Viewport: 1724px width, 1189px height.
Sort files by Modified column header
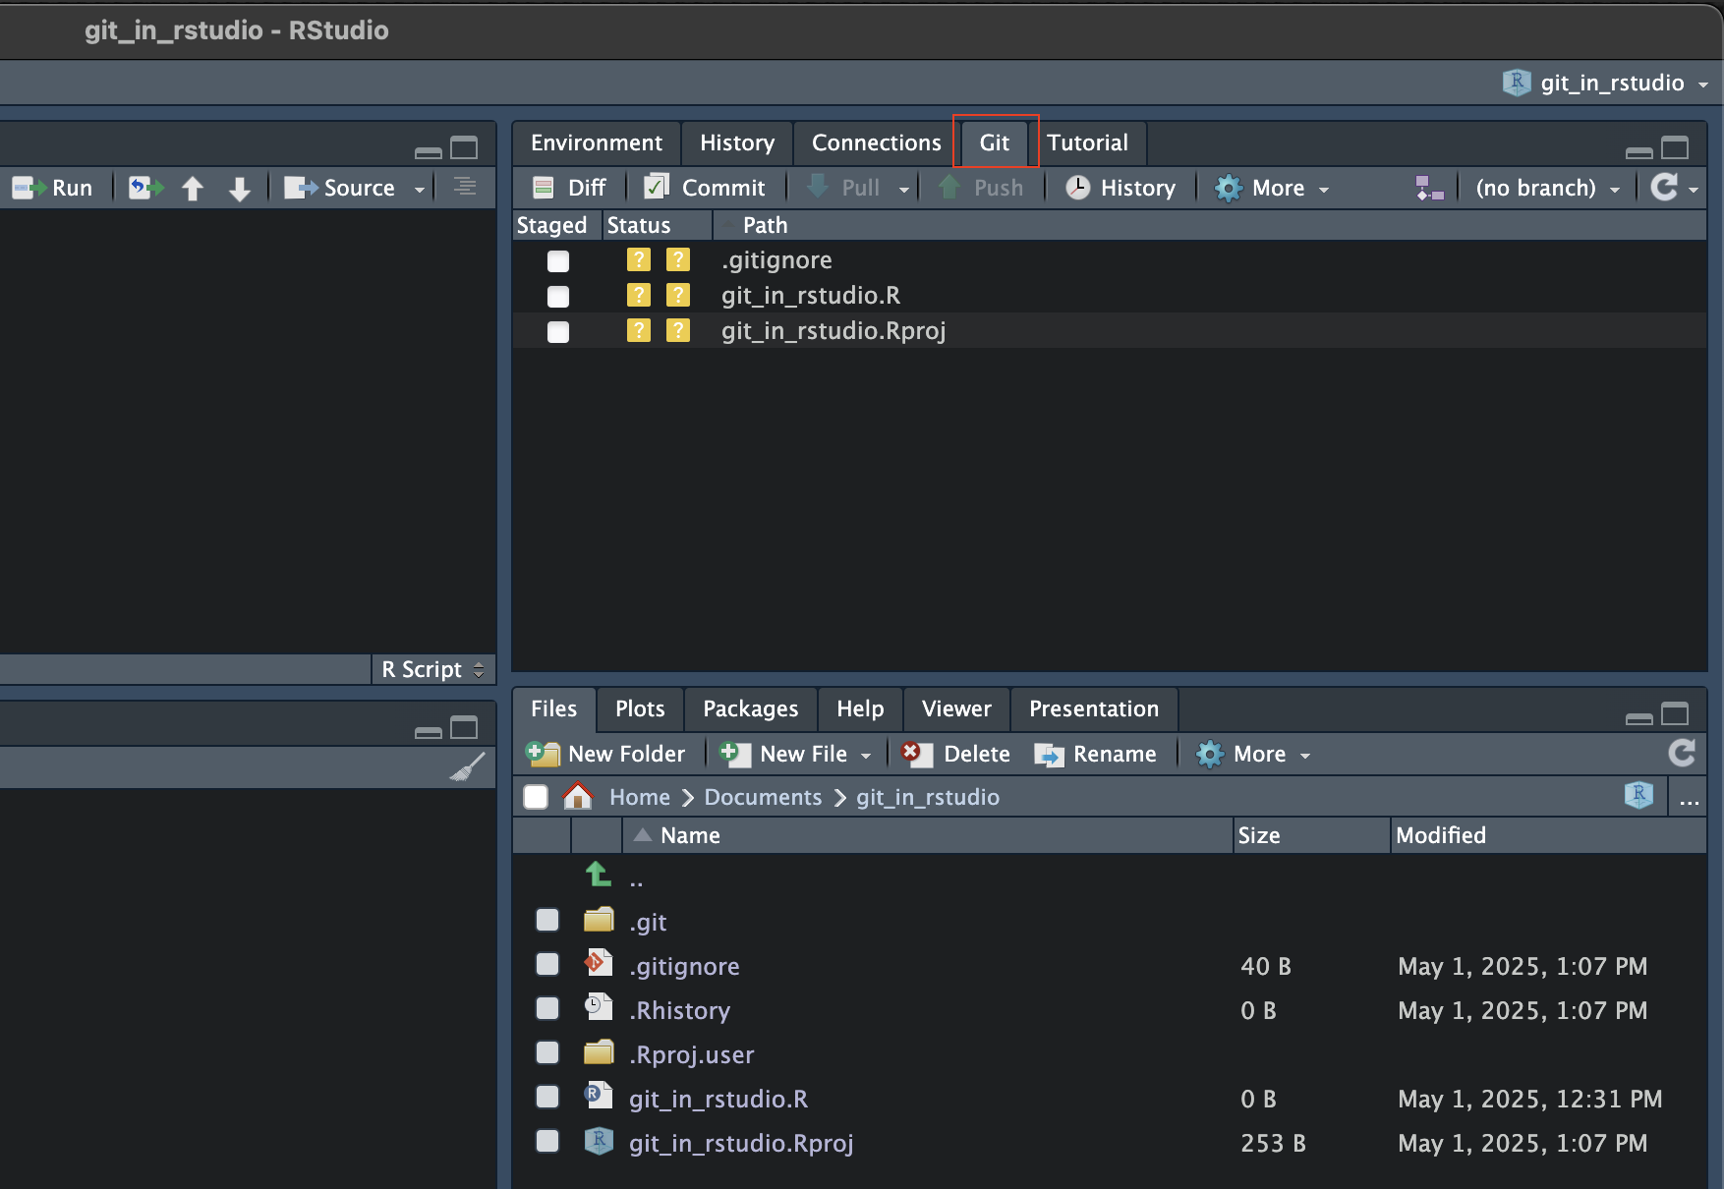click(1440, 835)
